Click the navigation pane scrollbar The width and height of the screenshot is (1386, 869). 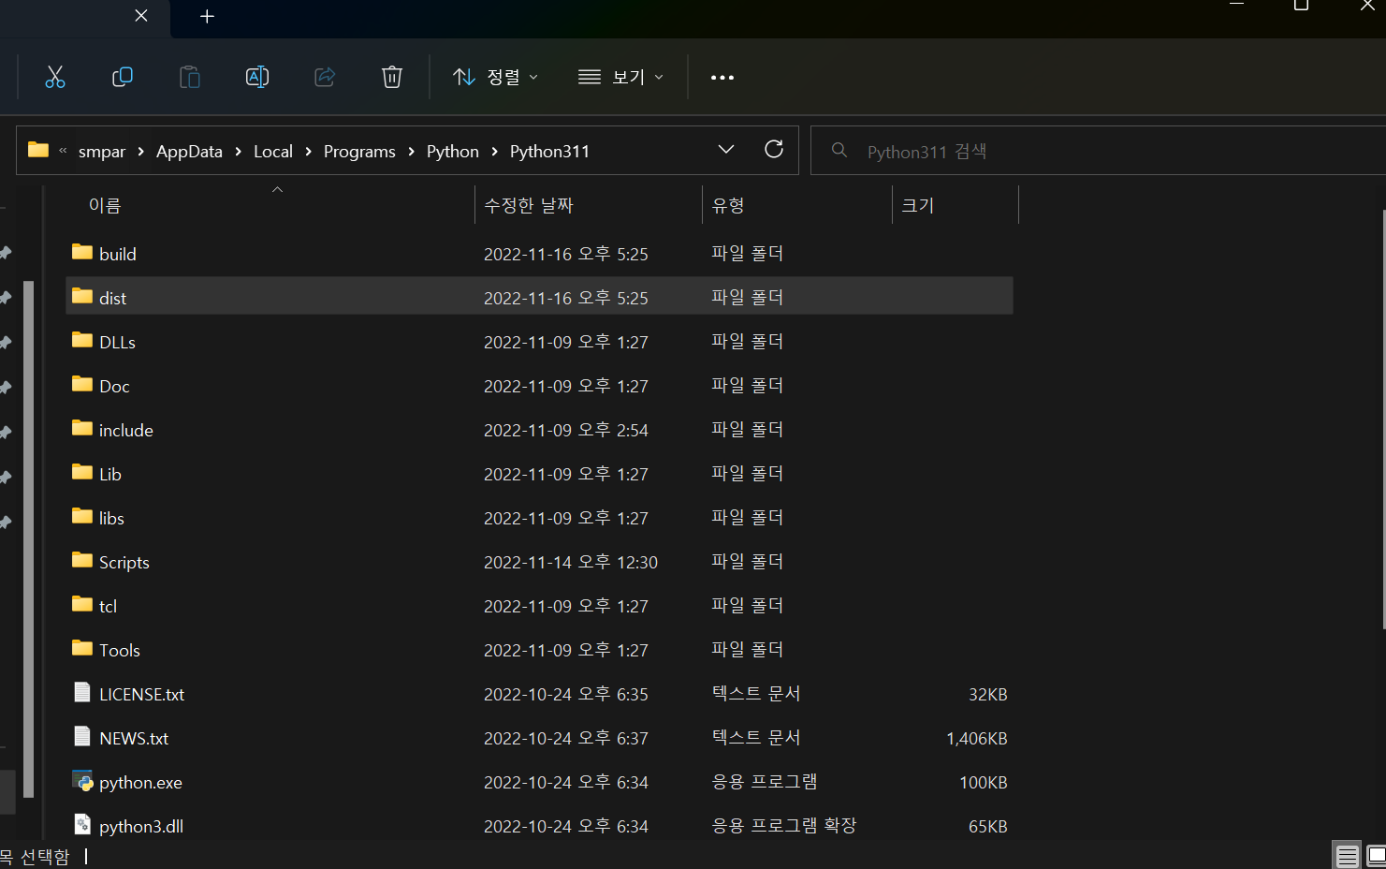29,538
